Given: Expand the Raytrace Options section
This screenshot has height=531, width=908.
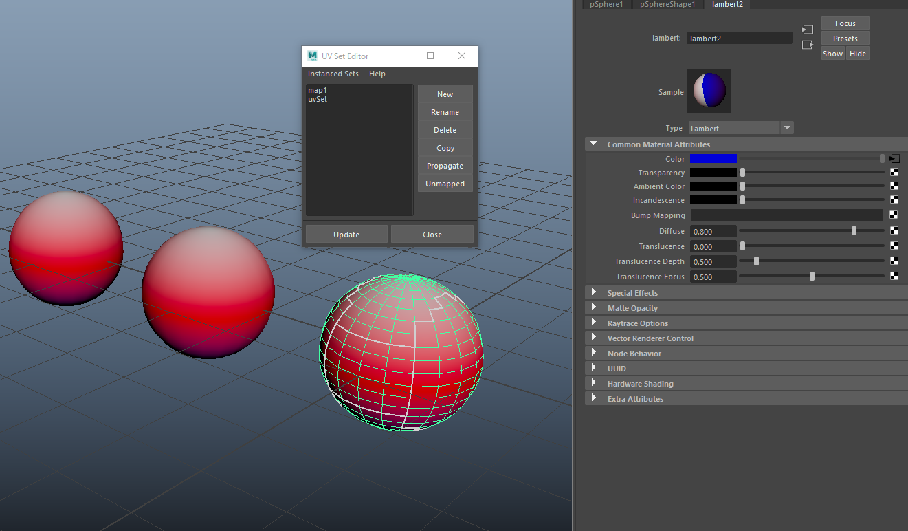Looking at the screenshot, I should 594,323.
